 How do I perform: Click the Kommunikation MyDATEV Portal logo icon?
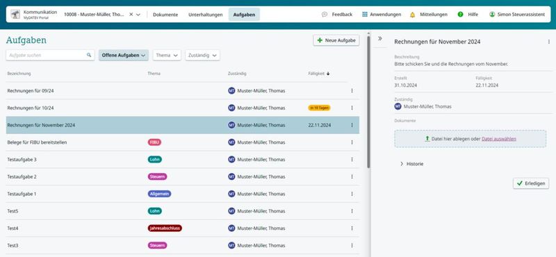[x=15, y=14]
